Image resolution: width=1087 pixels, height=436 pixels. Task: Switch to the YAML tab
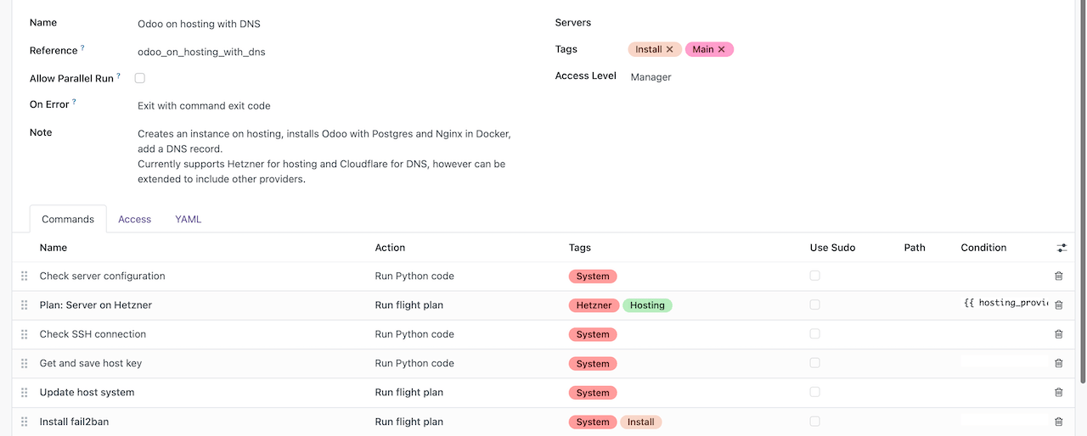pos(188,219)
